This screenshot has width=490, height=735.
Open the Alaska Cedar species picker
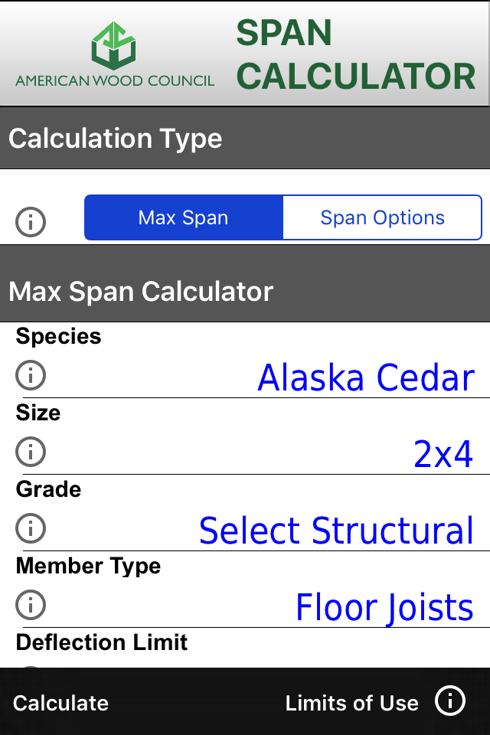pos(366,378)
